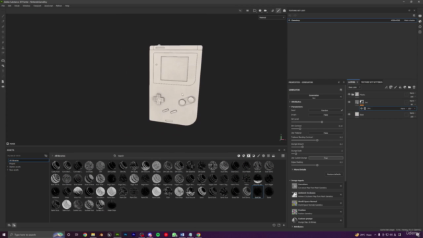Viewport: 423px width, 238px height.
Task: Select the Polygon fill tool in left toolbar
Action: (3, 37)
